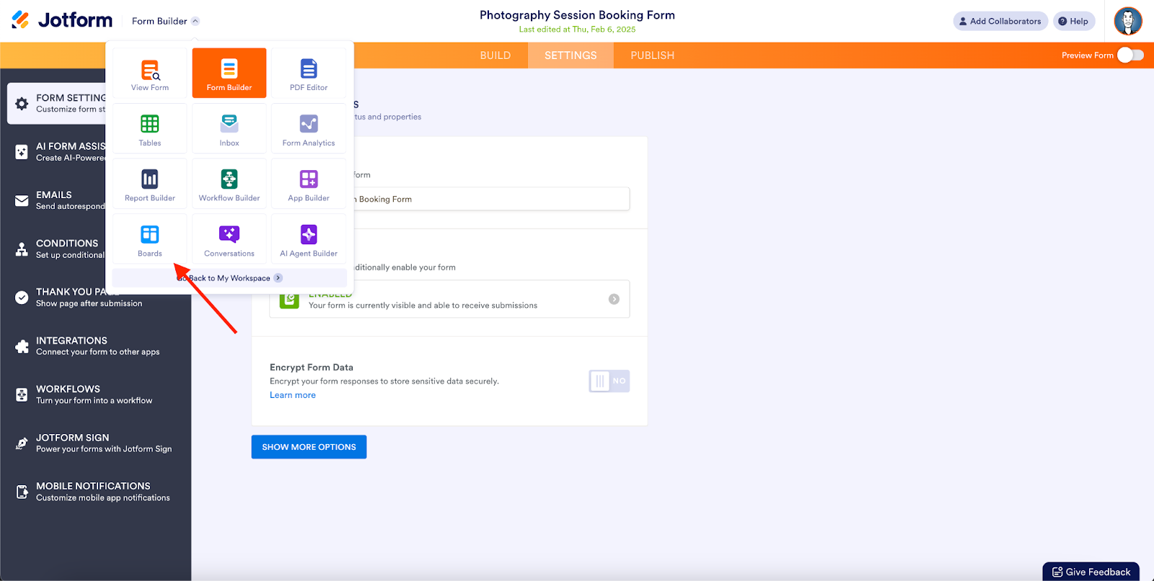Click the Learn more link
This screenshot has width=1154, height=581.
pyautogui.click(x=293, y=395)
